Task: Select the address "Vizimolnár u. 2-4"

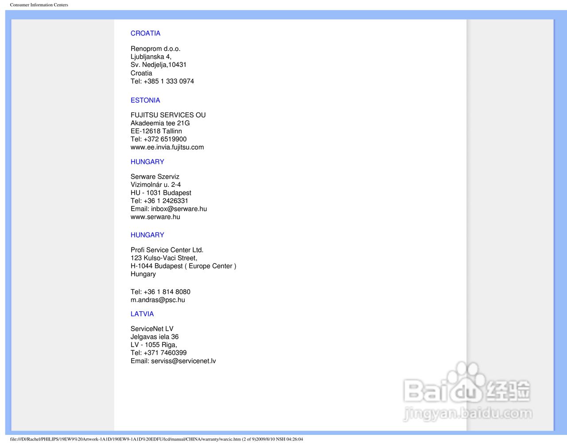Action: click(x=155, y=185)
